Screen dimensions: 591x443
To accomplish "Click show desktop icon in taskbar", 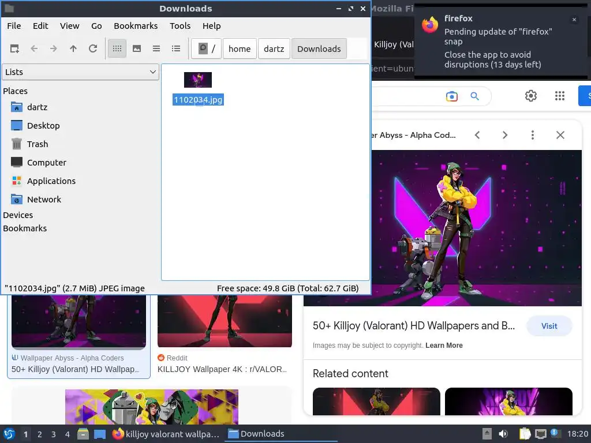I will click(x=99, y=434).
